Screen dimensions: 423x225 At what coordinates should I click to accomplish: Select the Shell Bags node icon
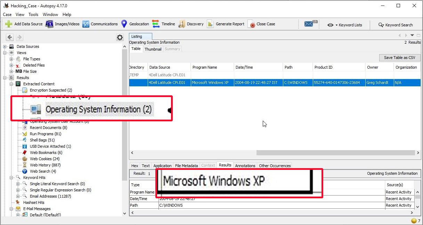tap(25, 140)
